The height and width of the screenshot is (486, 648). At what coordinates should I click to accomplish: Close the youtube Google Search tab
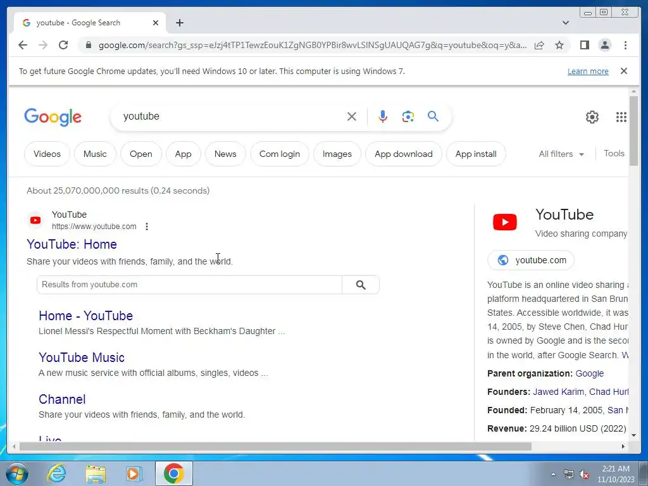tap(156, 23)
